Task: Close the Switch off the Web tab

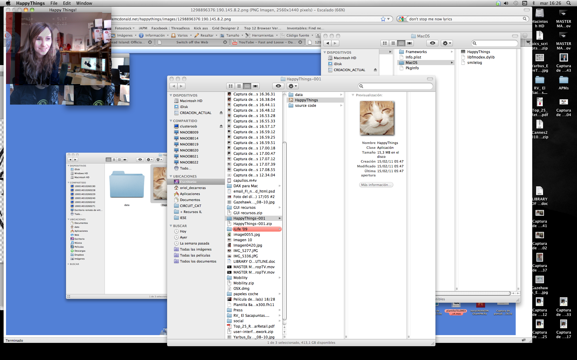Action: [225, 42]
